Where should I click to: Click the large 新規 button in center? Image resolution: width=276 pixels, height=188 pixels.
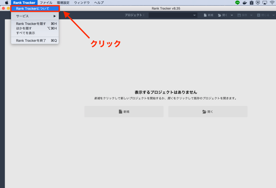pyautogui.click(x=124, y=111)
